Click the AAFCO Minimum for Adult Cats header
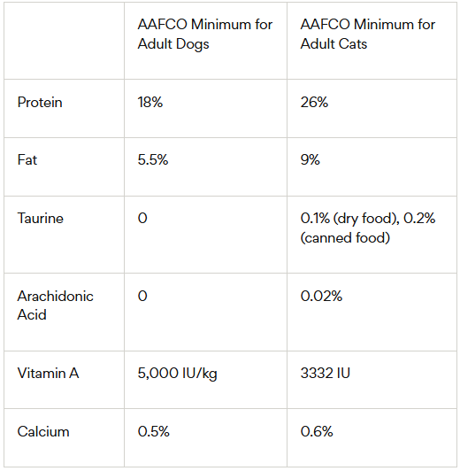The image size is (460, 471). point(368,34)
